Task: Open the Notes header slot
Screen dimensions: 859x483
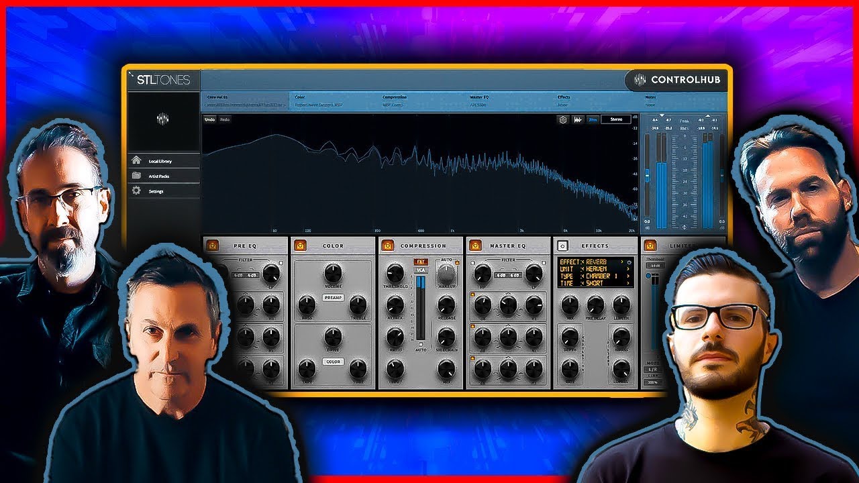Action: pos(685,101)
